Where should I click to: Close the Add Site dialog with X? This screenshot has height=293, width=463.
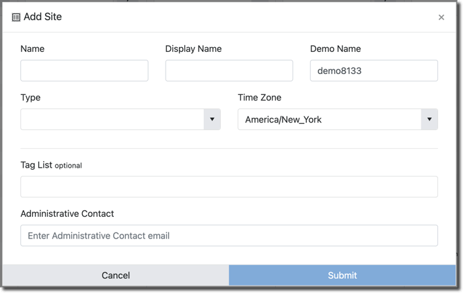(441, 18)
